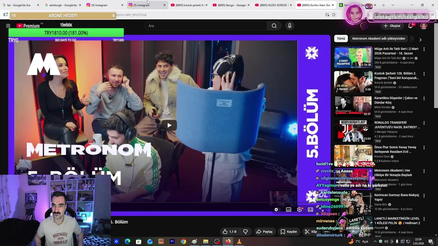This screenshot has width=438, height=246.
Task: Open Kerimcan Durmaz Bana Makyaj Yaptı title
Action: (397, 197)
